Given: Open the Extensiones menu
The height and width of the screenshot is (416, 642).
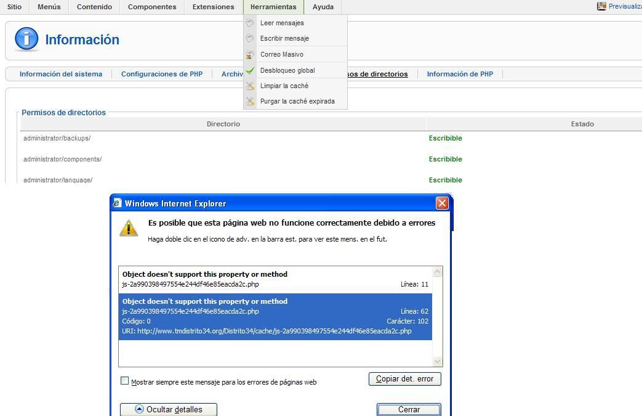Looking at the screenshot, I should click(214, 7).
